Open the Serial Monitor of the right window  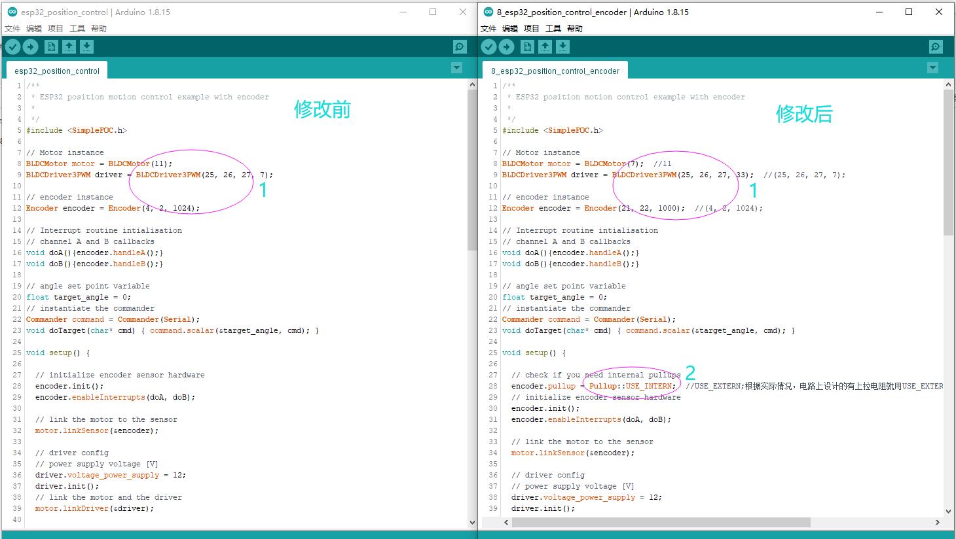[935, 46]
